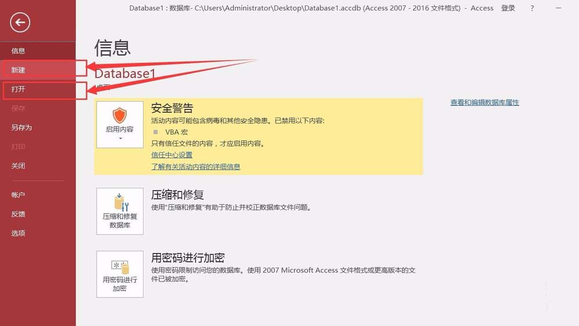
Task: Click 登录 in the title bar
Action: click(x=508, y=8)
